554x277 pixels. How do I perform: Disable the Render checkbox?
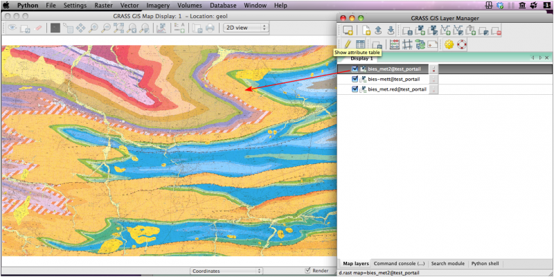[x=308, y=271]
